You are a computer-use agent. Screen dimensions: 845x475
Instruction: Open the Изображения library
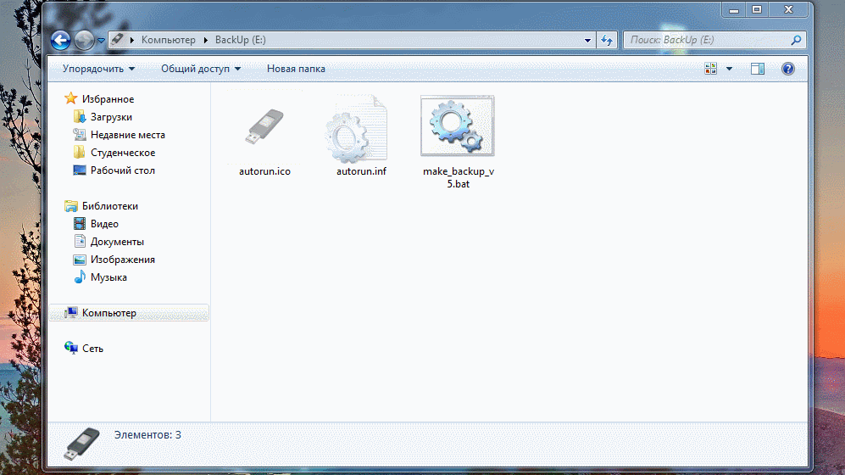pos(122,260)
